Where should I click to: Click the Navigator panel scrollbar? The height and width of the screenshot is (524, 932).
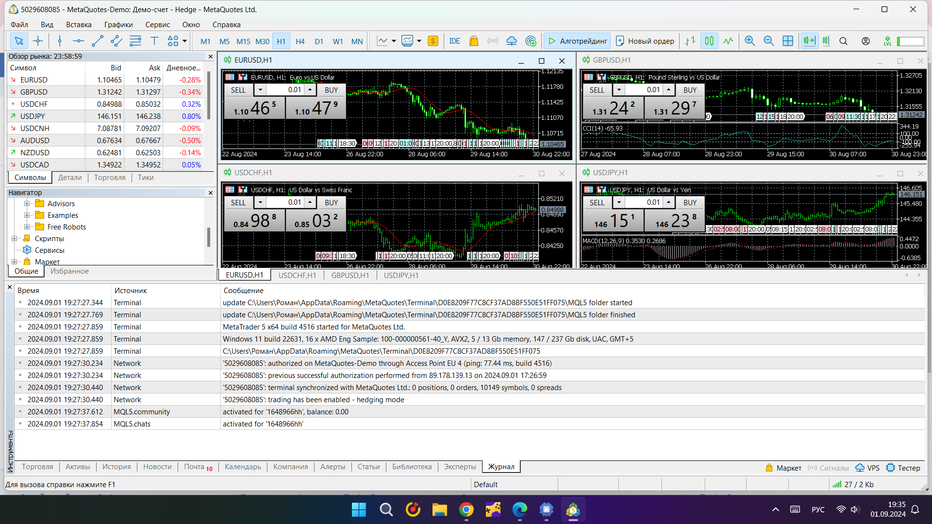coord(209,237)
